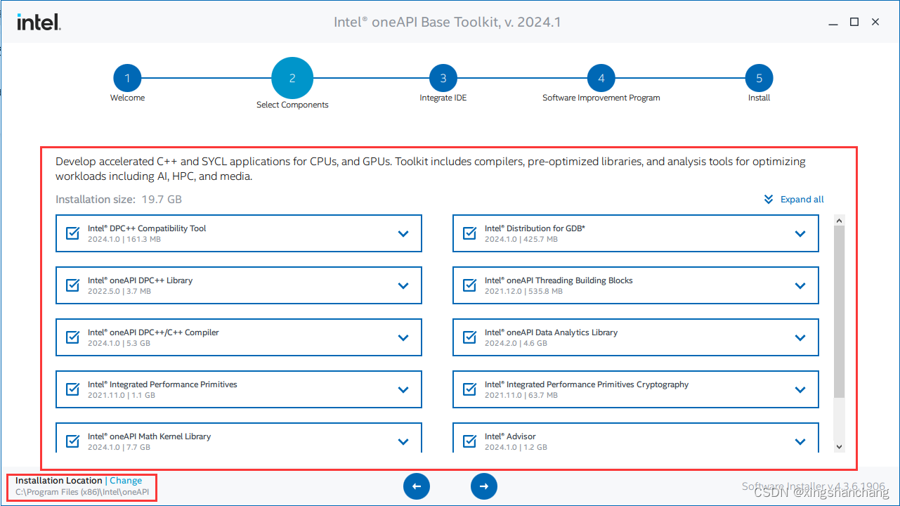
Task: Click DPC++/C++ Compiler version 2024.1.0 | 5.3 GB
Action: point(119,343)
